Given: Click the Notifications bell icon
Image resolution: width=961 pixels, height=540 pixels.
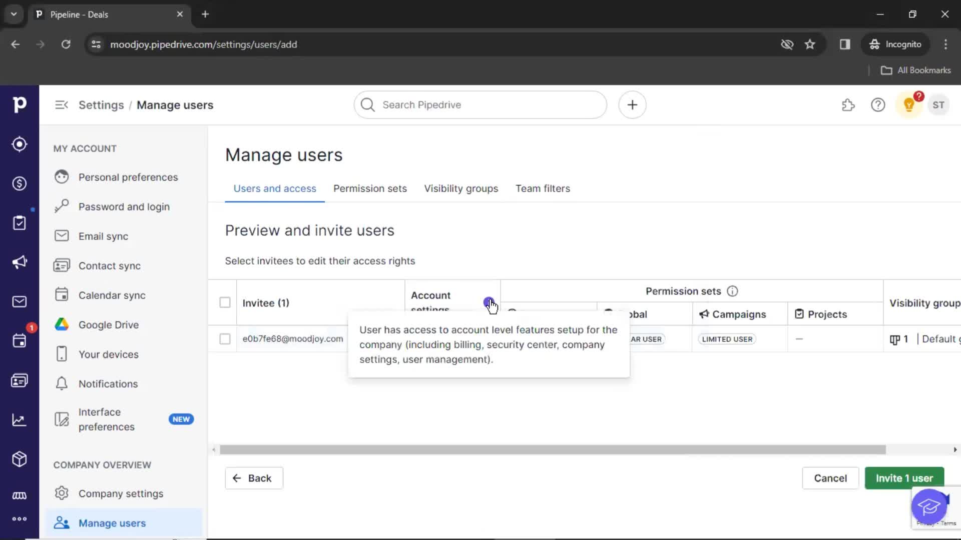Looking at the screenshot, I should (x=62, y=383).
